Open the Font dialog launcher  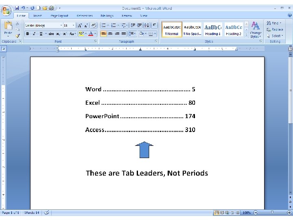pyautogui.click(x=96, y=41)
